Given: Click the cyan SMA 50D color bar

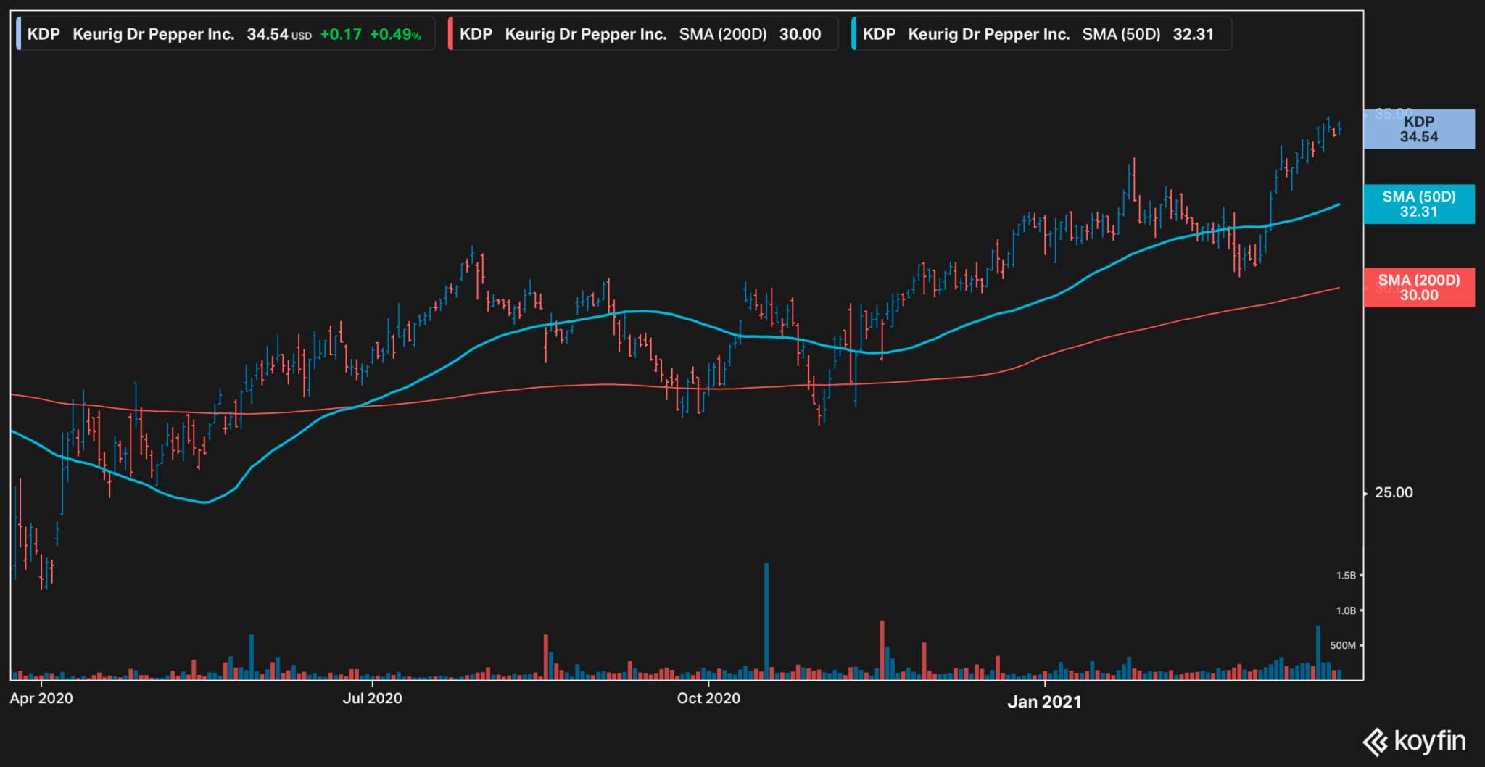Looking at the screenshot, I should click(853, 34).
